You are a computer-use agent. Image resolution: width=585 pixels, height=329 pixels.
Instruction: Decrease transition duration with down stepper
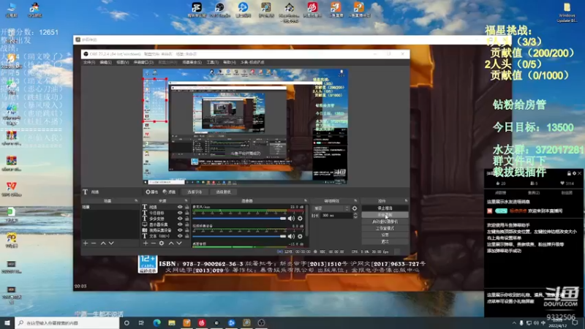coord(355,217)
